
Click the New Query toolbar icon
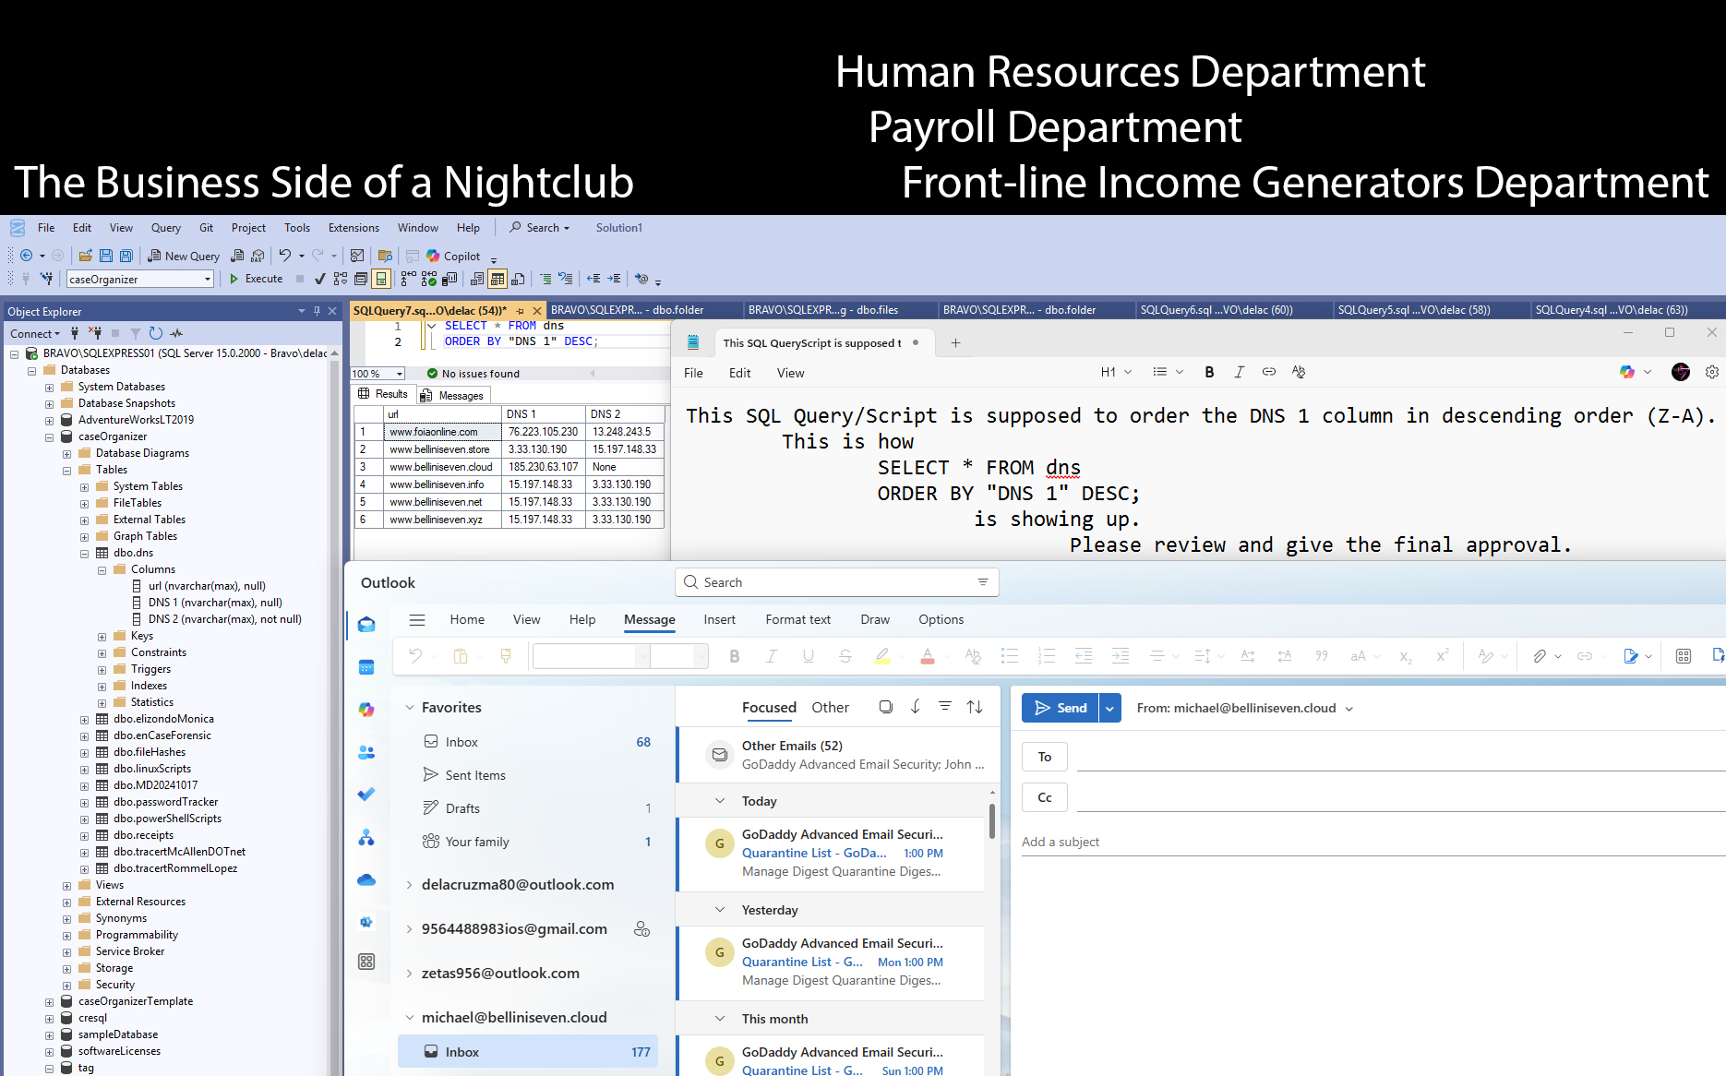(x=184, y=256)
